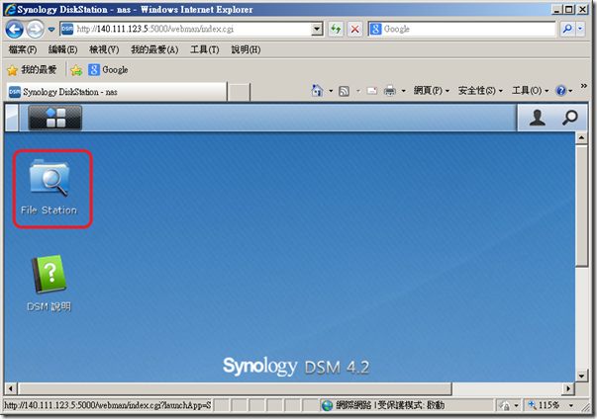Click the Internet Explorer title bar icon
The image size is (597, 419).
click(10, 9)
